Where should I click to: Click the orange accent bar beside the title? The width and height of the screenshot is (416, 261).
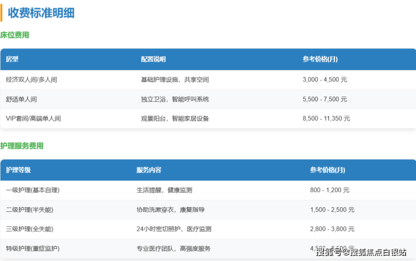click(x=2, y=12)
